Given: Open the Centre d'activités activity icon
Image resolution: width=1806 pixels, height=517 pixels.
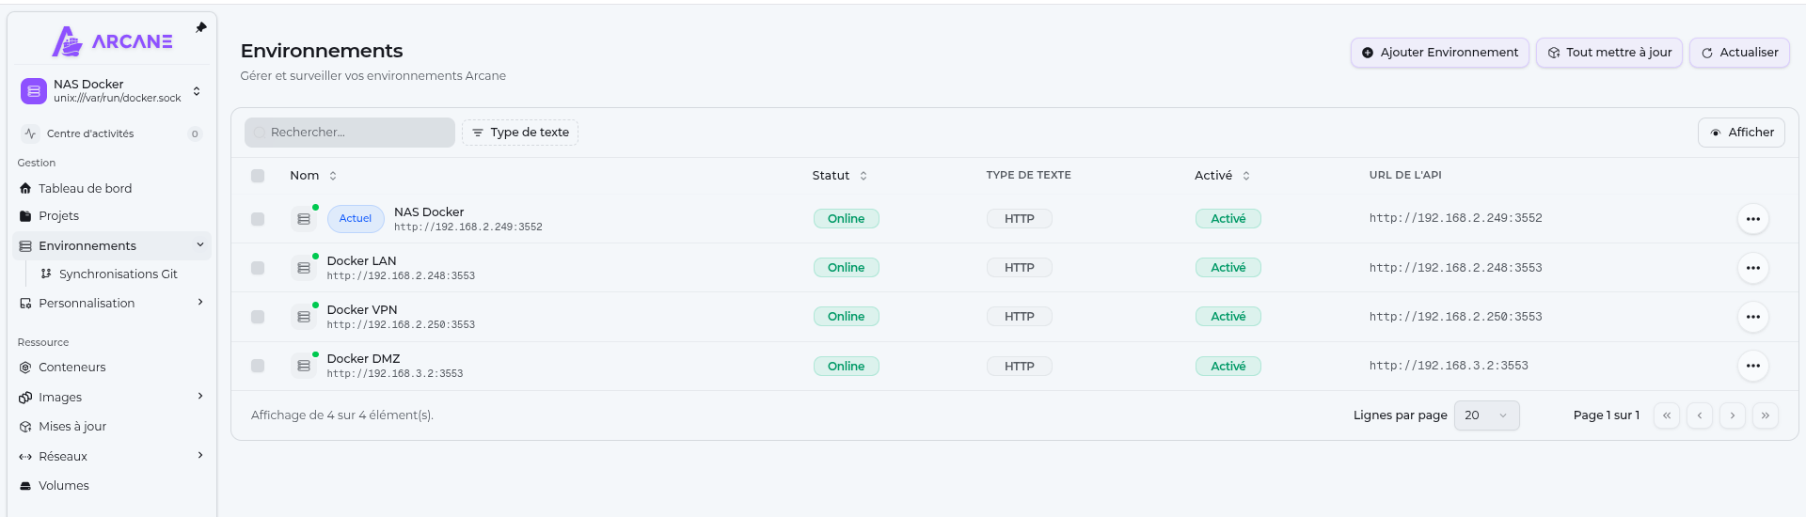Looking at the screenshot, I should click(x=30, y=133).
